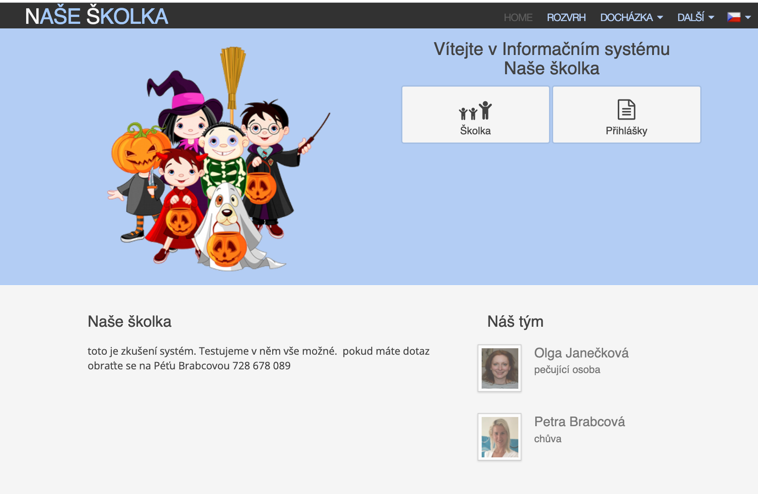The height and width of the screenshot is (494, 758).
Task: Click the Halloween kids illustration
Action: 219,158
